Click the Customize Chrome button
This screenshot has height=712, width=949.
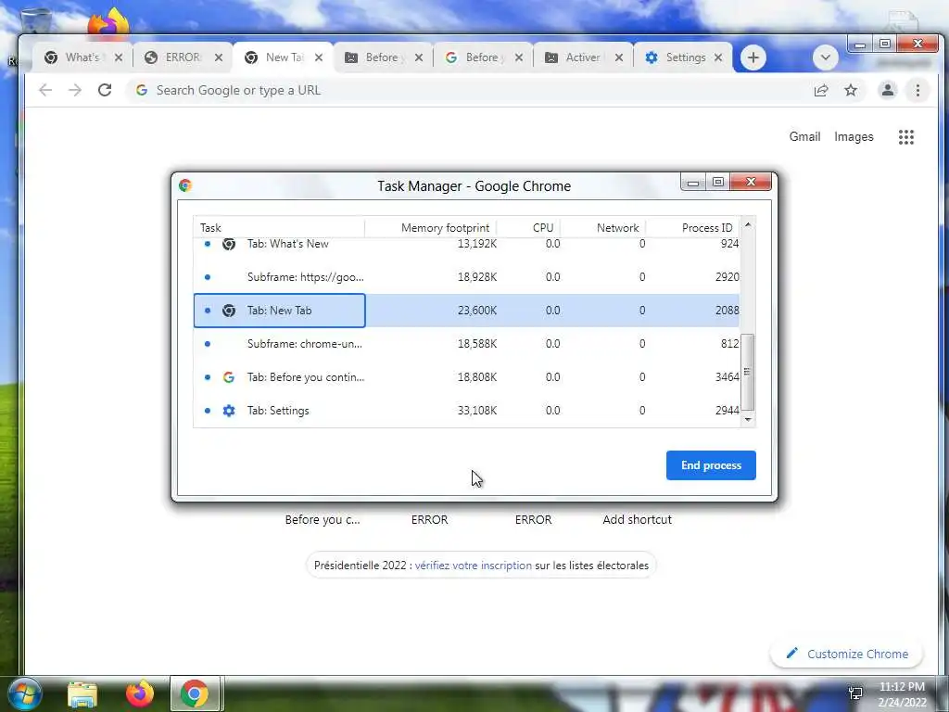[847, 654]
